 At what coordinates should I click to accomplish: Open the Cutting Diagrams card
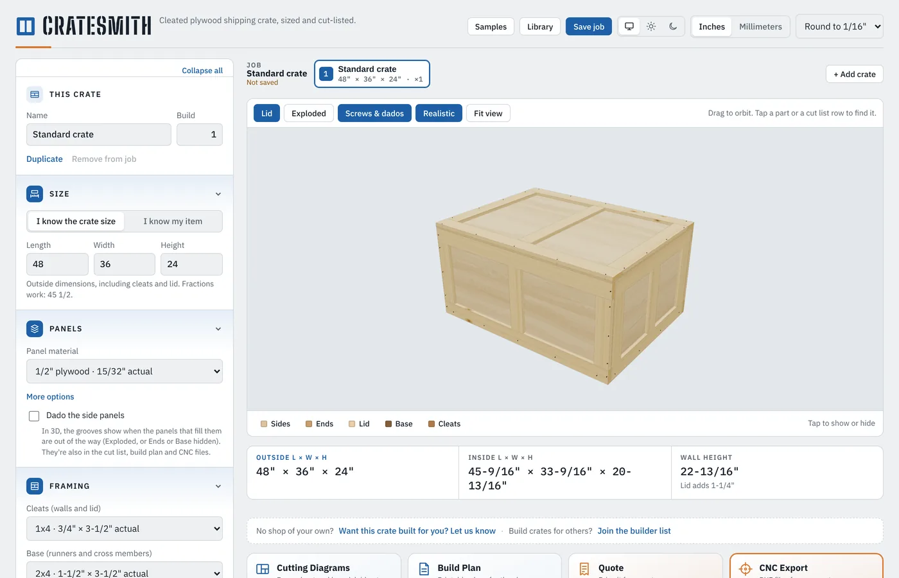[324, 566]
